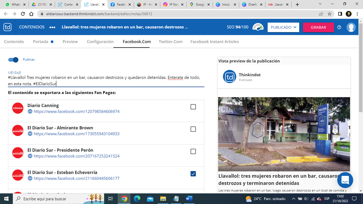Viewport: 363px width, 204px height.
Task: Reload the page with the refresh icon
Action: (23, 14)
